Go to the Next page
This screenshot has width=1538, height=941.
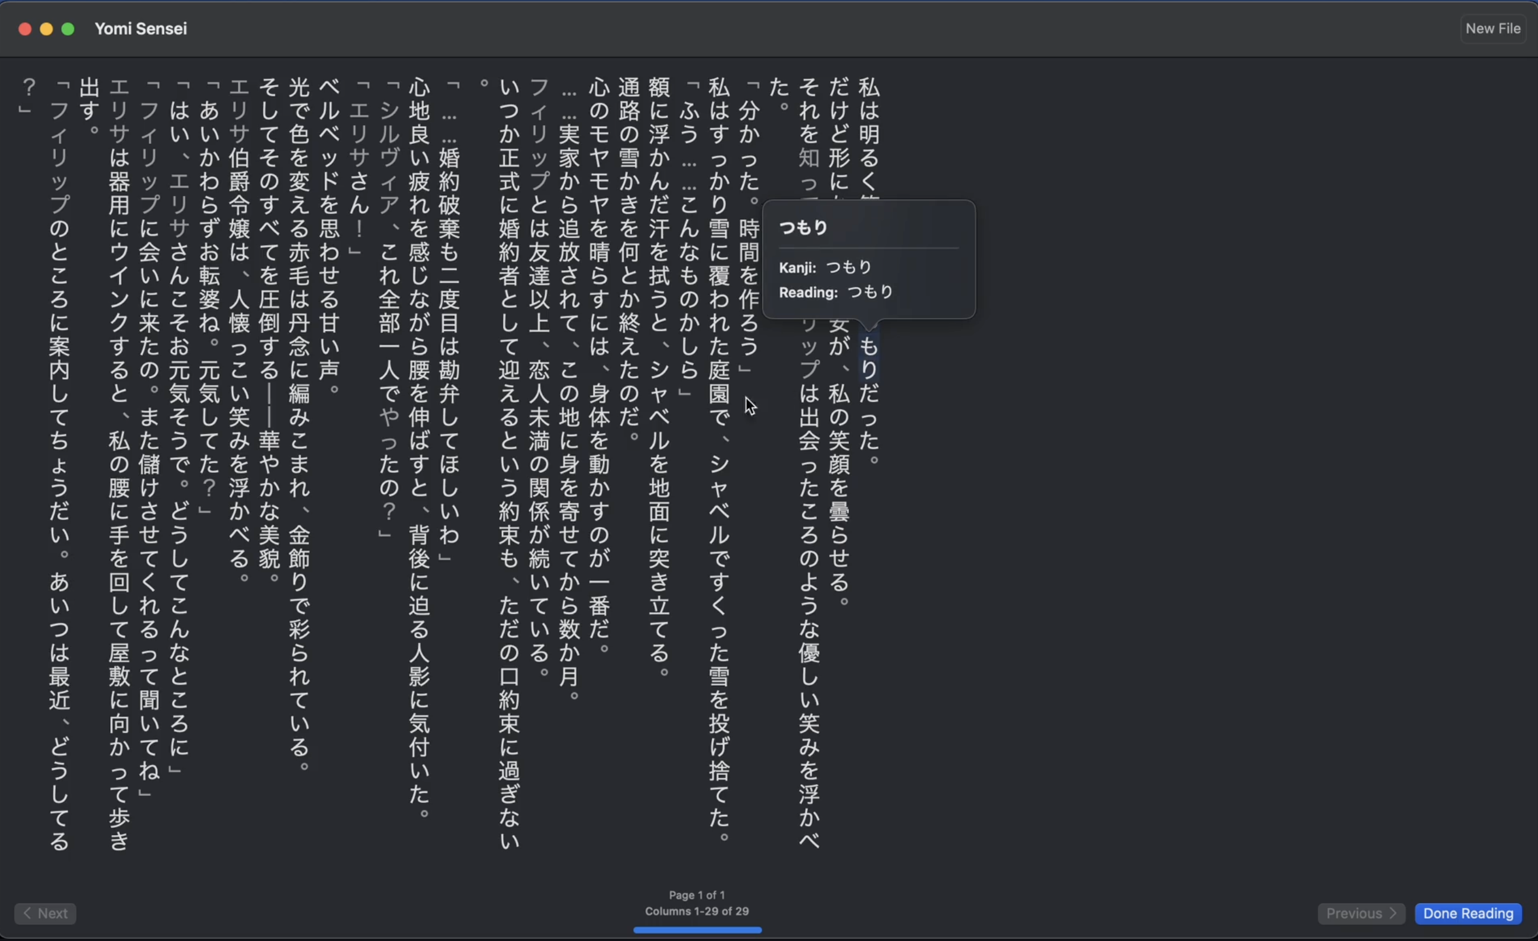[x=45, y=914]
